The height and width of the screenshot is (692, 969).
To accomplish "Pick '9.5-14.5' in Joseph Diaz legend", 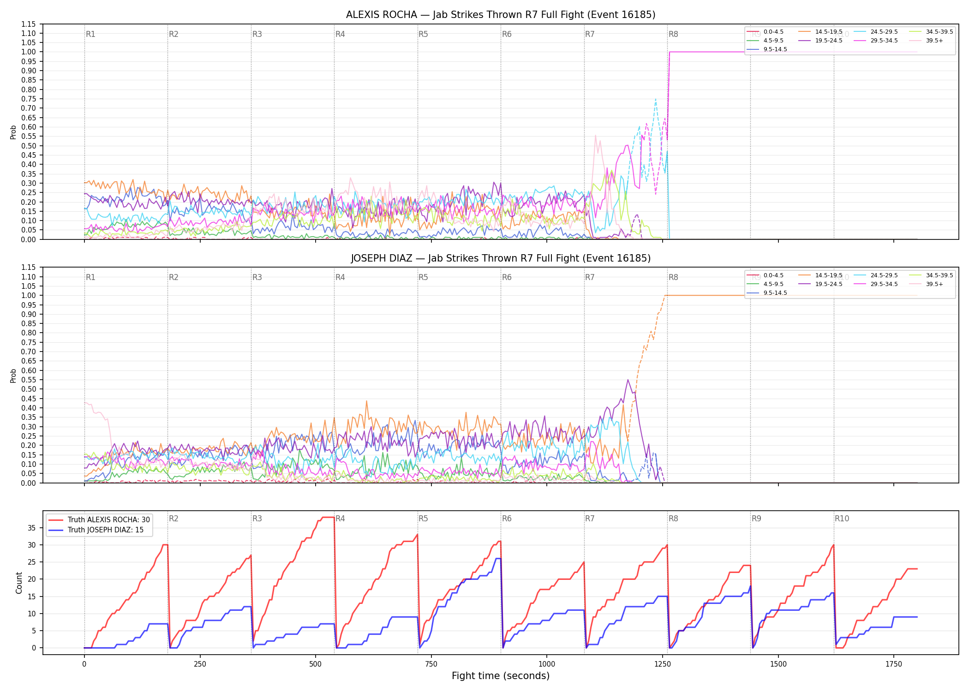I will pos(767,293).
